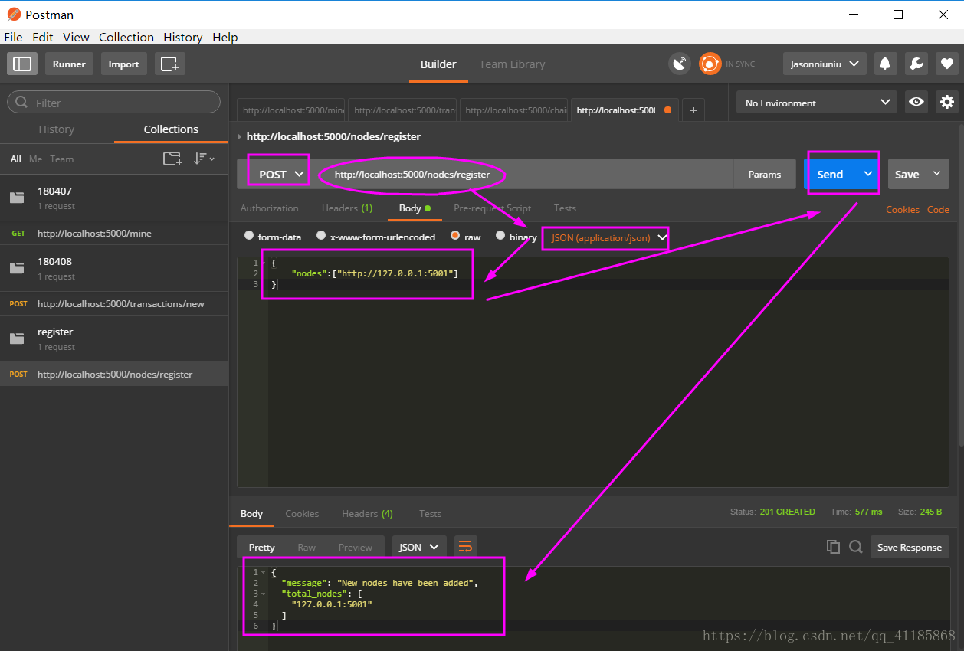
Task: Click the sidebar Filter search field
Action: (x=114, y=103)
